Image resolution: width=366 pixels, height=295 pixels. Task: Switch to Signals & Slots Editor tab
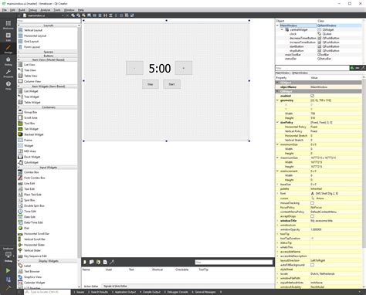[x=115, y=287]
